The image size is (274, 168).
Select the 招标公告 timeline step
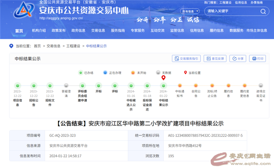[34, 86]
